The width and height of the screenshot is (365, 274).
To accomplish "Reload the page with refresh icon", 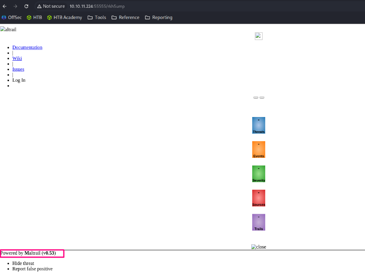I will [26, 6].
